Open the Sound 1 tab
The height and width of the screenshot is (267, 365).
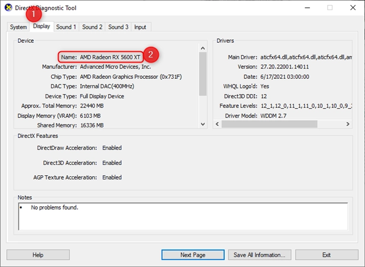click(66, 27)
